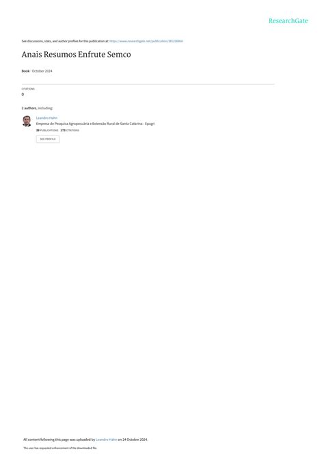This screenshot has width=324, height=458.
Task: Click the '2 authors' label
Action: click(x=29, y=108)
